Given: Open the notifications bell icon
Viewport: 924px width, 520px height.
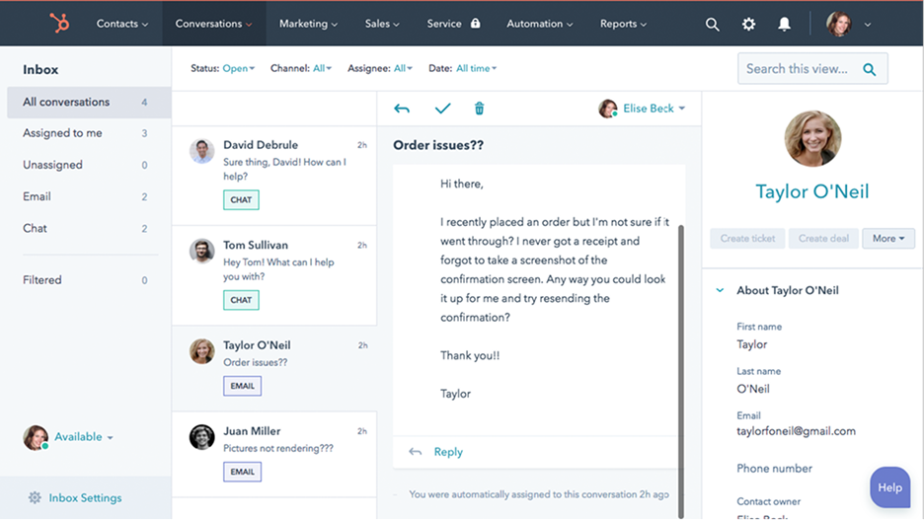Looking at the screenshot, I should (x=784, y=24).
